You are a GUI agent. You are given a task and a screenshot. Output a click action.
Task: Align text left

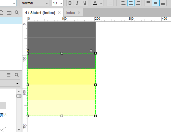[x=123, y=3]
